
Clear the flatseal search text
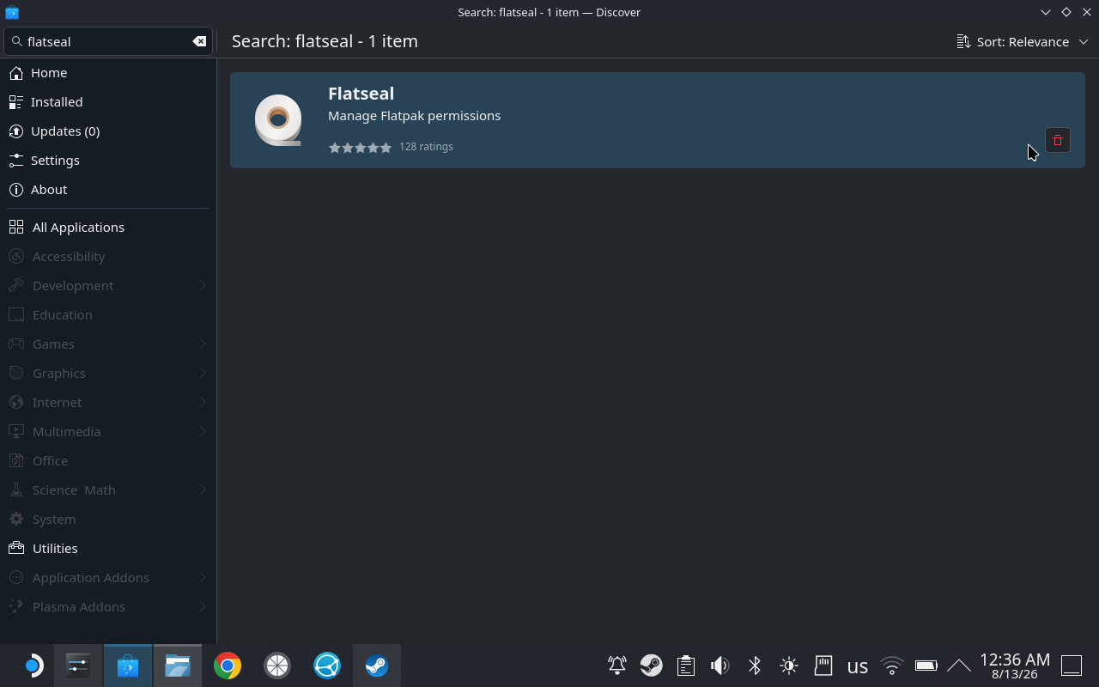pyautogui.click(x=199, y=41)
